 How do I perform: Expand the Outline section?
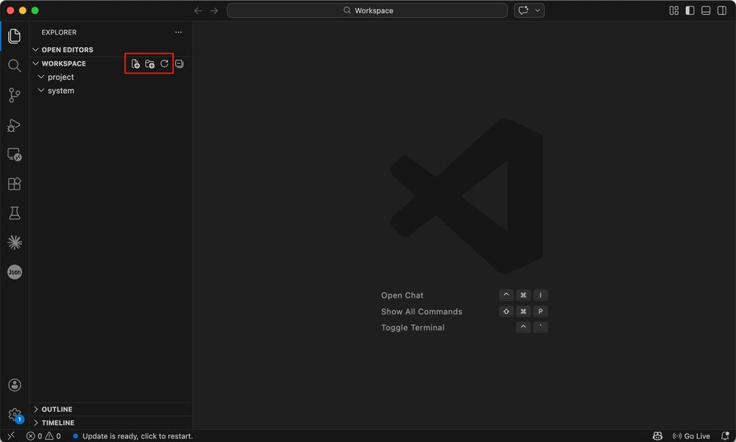[57, 410]
